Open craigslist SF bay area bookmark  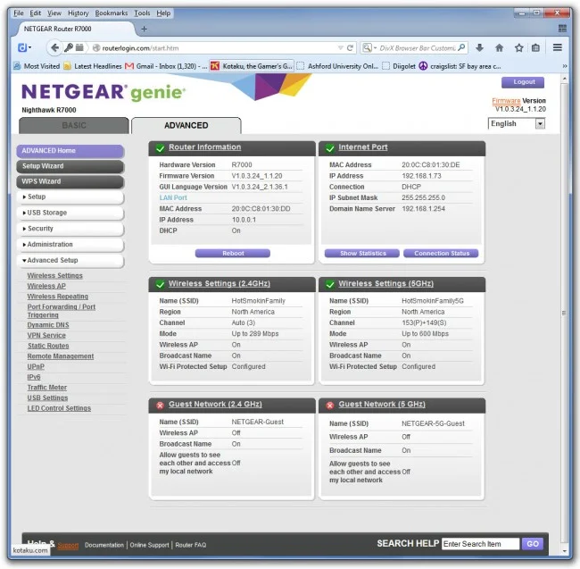460,66
